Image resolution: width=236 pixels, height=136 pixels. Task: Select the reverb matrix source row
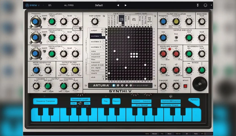[98, 73]
